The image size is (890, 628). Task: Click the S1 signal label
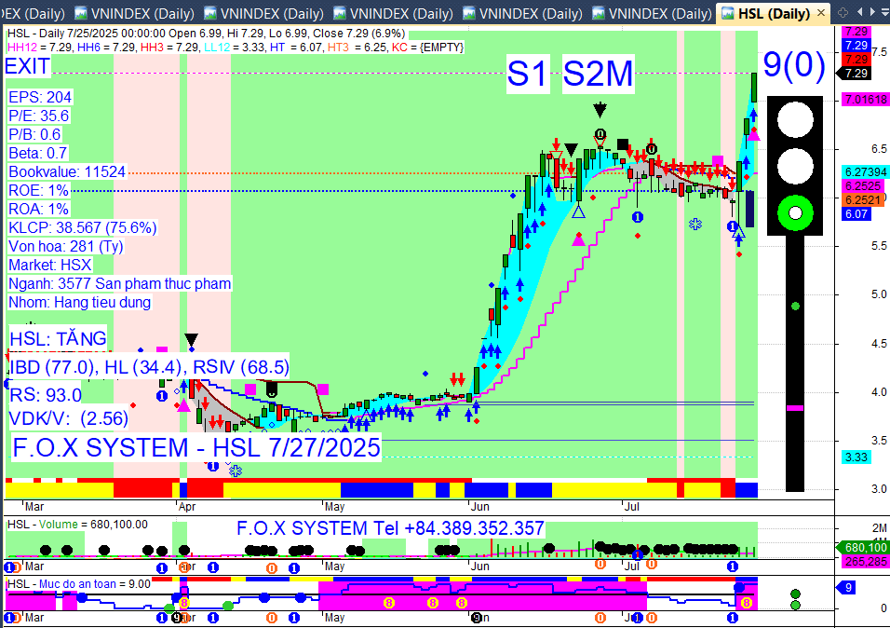(x=528, y=74)
